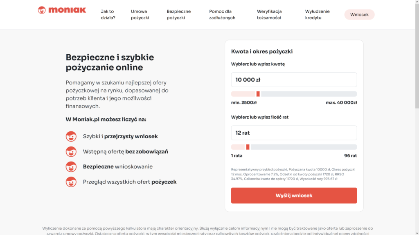
Task: Click smiley icon beside 'Szybki i przejrzysty wniosek'
Action: (71, 137)
